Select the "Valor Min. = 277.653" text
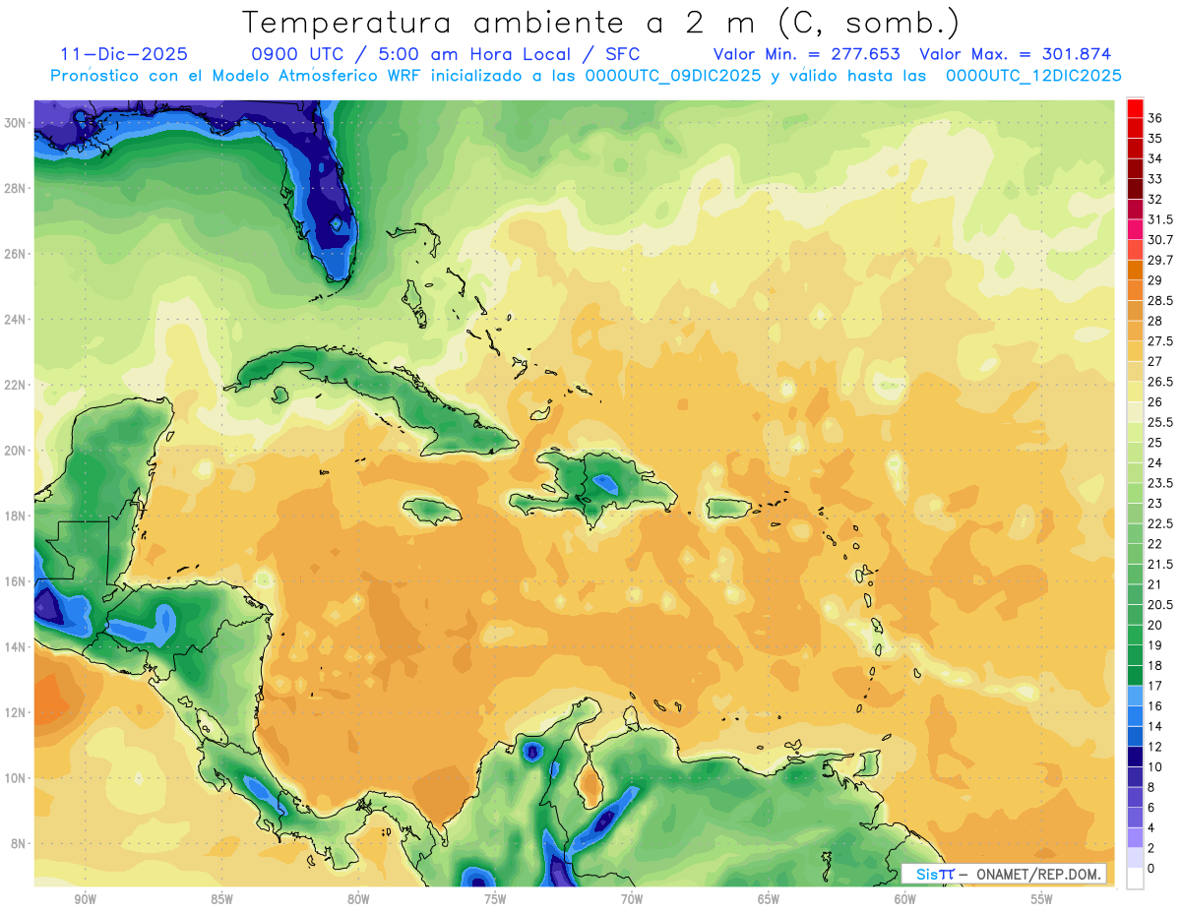The image size is (1181, 912). coord(806,54)
